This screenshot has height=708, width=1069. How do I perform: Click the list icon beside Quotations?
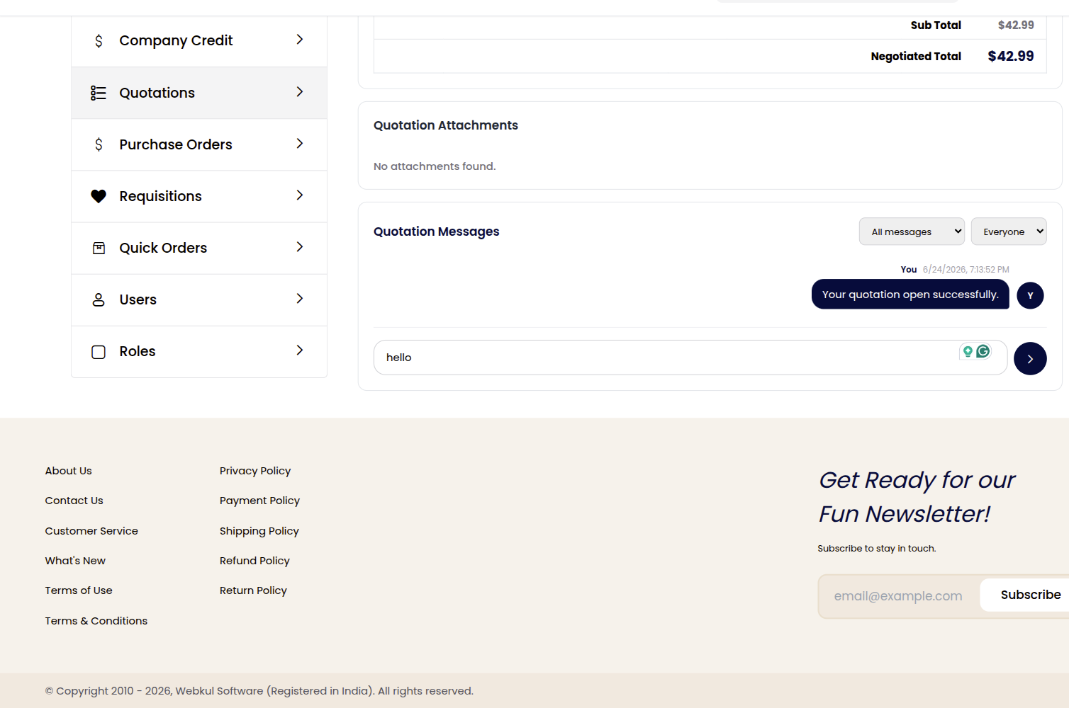99,93
